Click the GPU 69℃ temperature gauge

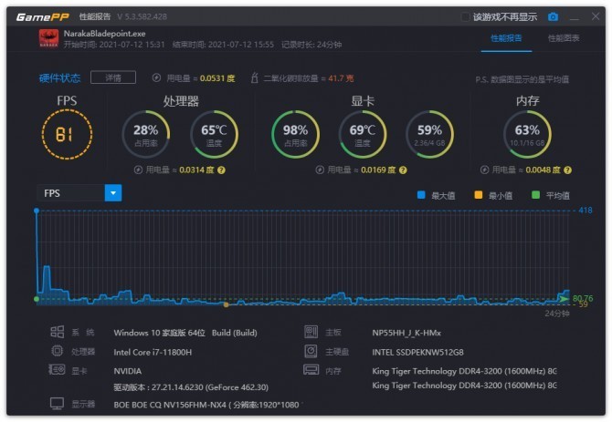363,134
